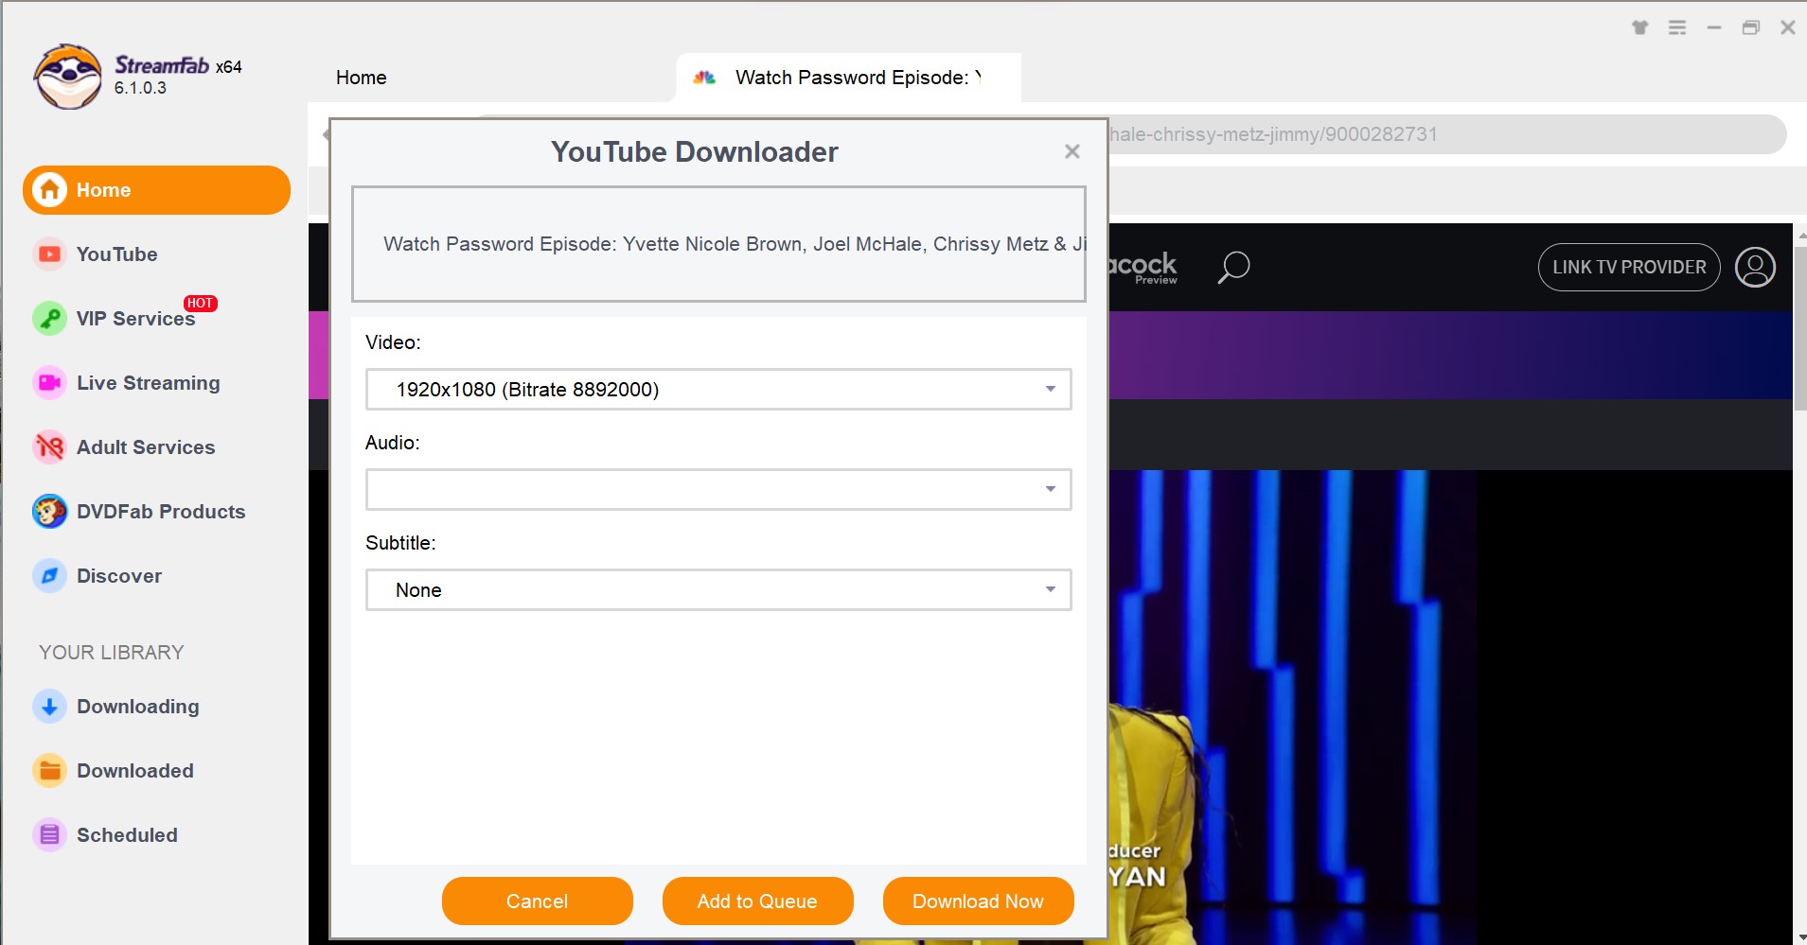
Task: Click the YouTube play icon in sidebar
Action: pos(49,254)
